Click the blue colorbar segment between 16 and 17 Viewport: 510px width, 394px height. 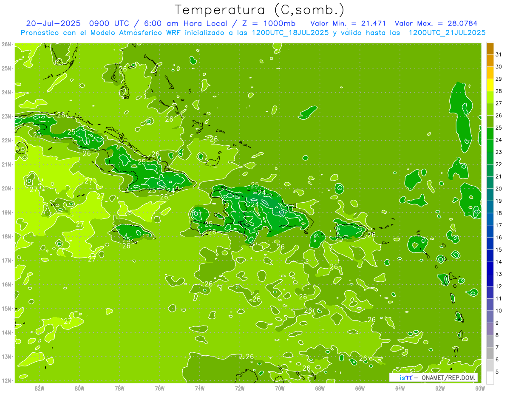pos(490,231)
